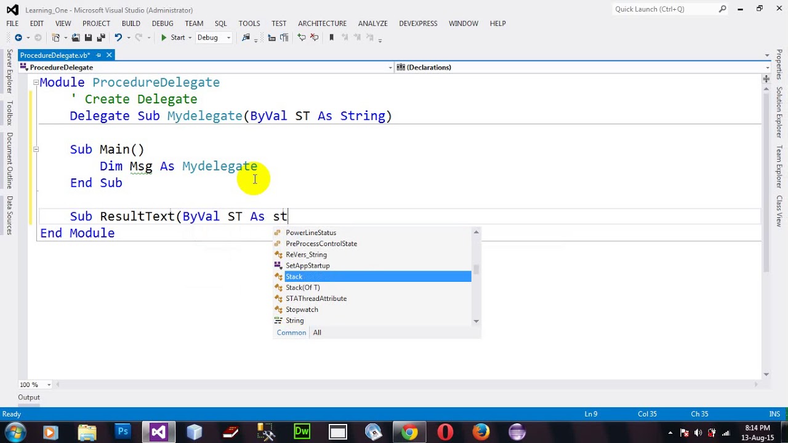Open the ARCHITECTURE menu

pos(322,23)
